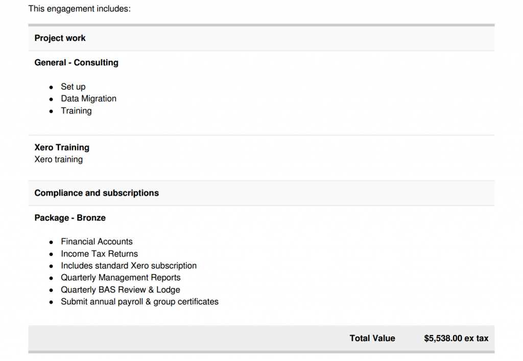Click the "Financial Accounts" list item
This screenshot has width=523, height=361.
[x=97, y=242]
